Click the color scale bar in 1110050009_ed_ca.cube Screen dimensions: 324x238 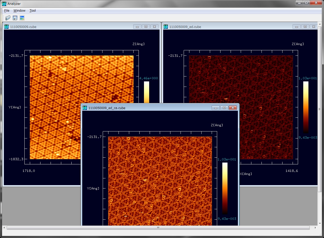pos(225,188)
